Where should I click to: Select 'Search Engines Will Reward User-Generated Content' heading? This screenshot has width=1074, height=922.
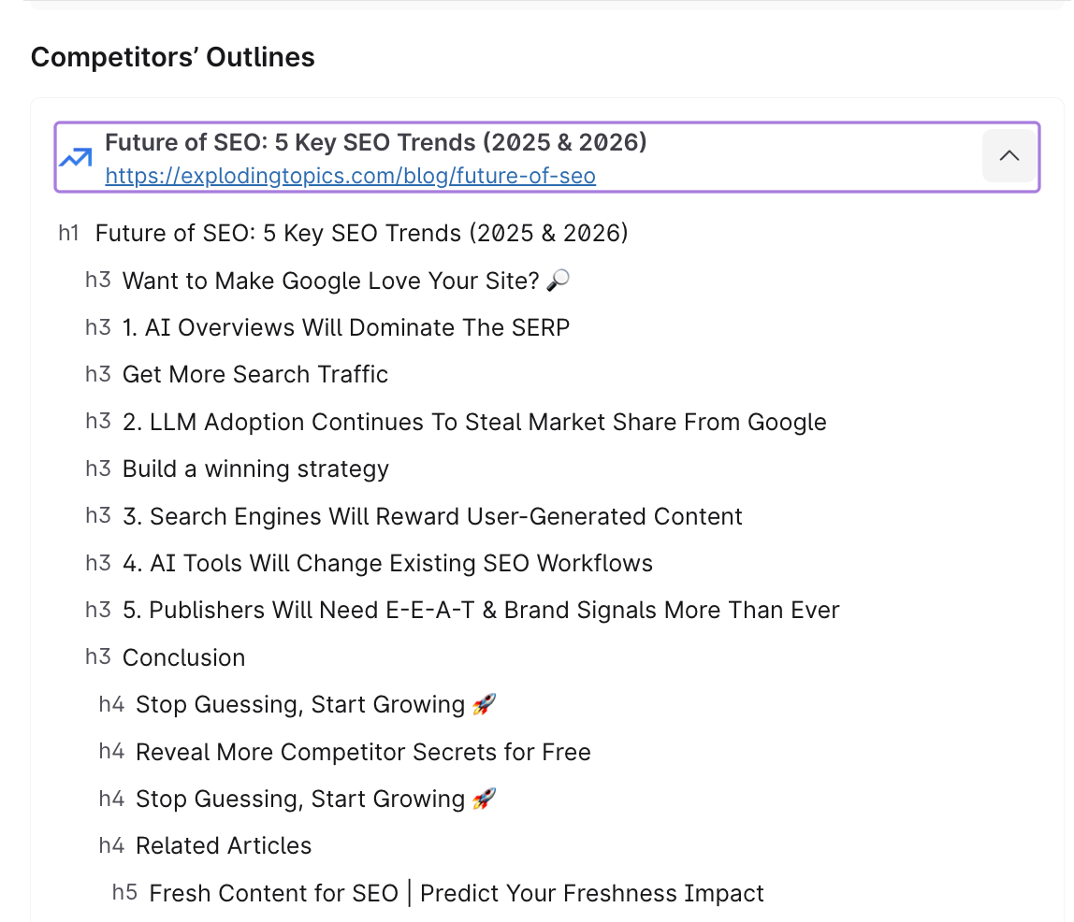tap(432, 516)
